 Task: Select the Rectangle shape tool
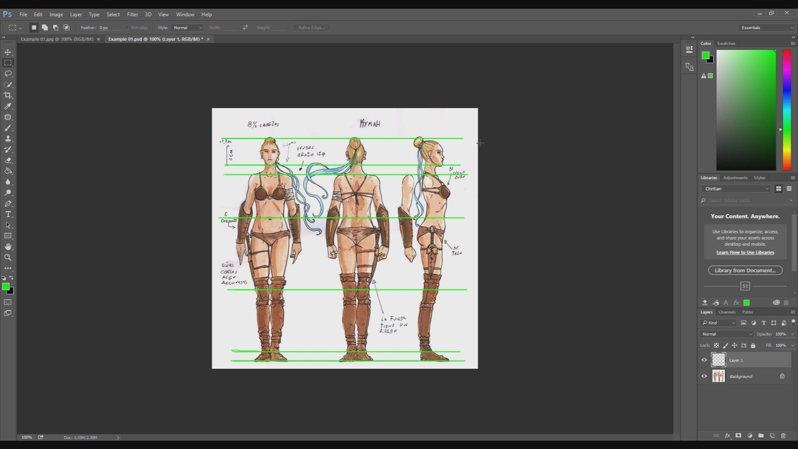8,236
